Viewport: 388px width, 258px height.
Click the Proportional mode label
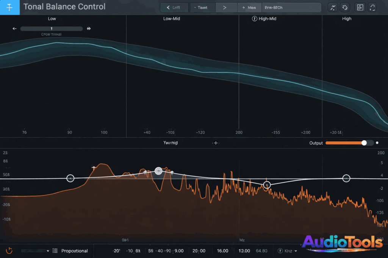(75, 250)
